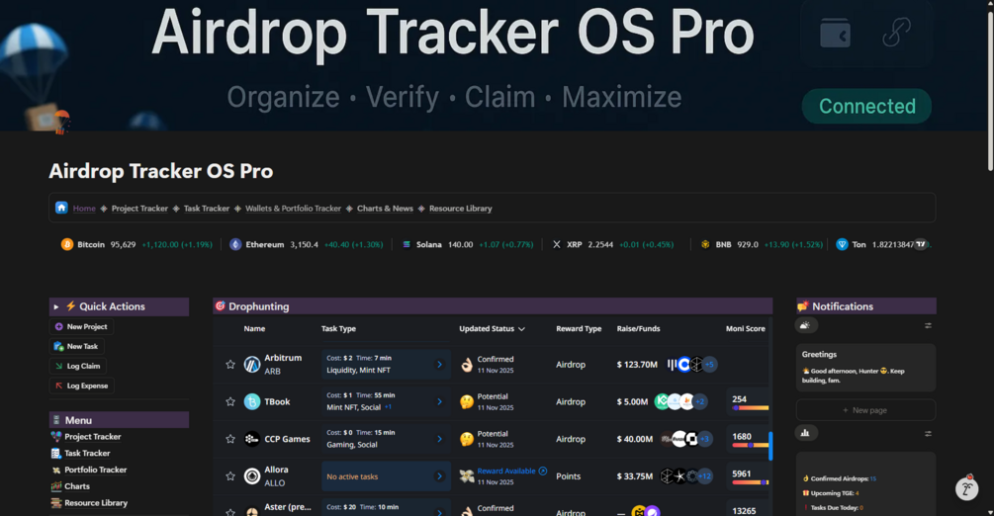Open the Updated Status column dropdown
Screen dimensions: 994x516
(x=521, y=329)
